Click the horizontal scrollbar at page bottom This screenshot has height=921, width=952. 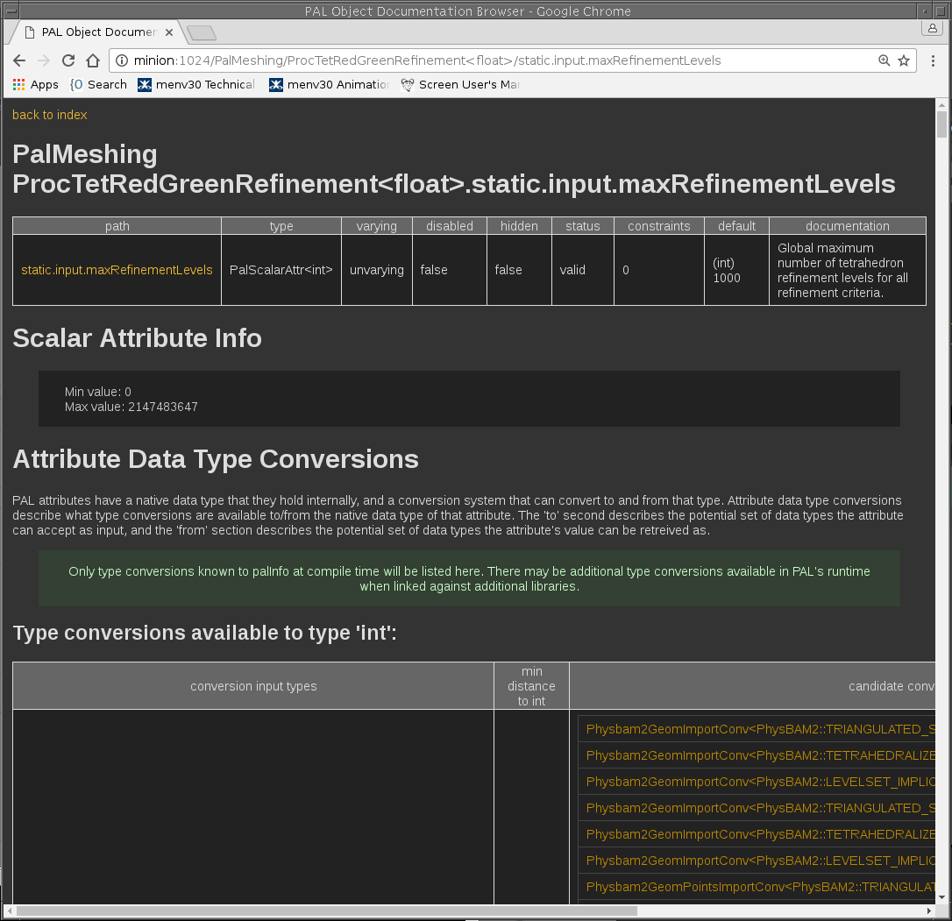(x=326, y=911)
